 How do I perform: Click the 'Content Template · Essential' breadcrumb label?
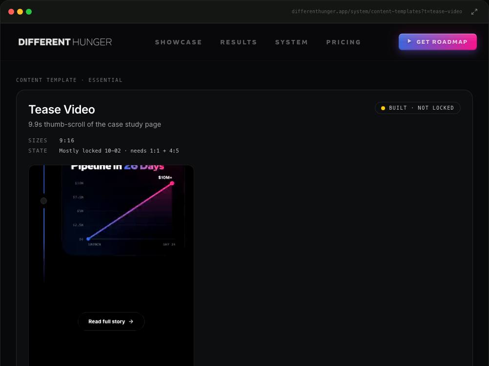coord(69,80)
